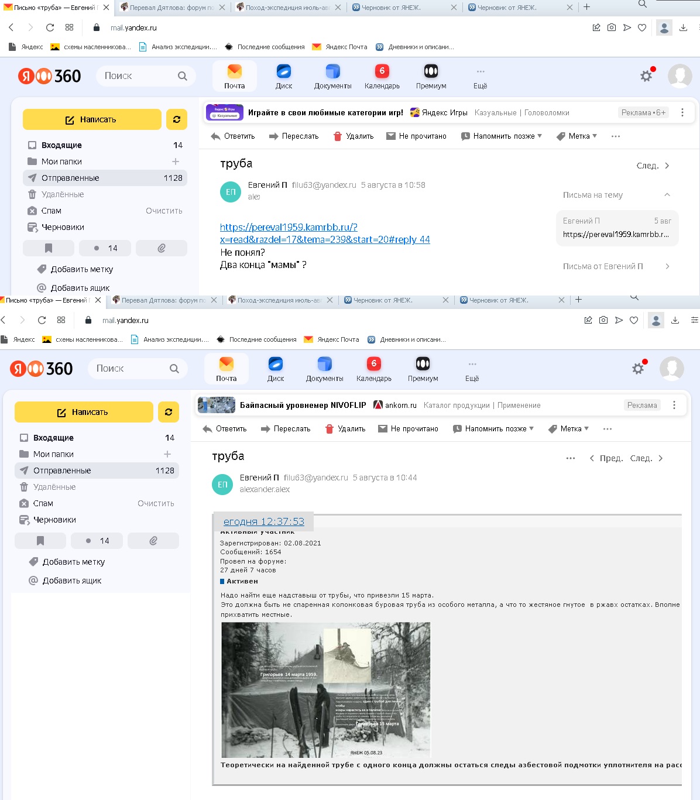This screenshot has height=800, width=700.
Task: Open mail settings gear in the NIVOFLIP ad window
Action: coord(638,369)
